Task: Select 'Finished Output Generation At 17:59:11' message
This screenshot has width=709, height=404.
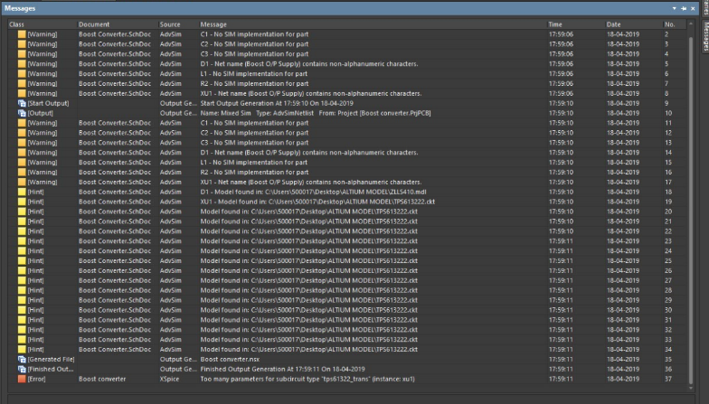Action: click(x=282, y=369)
